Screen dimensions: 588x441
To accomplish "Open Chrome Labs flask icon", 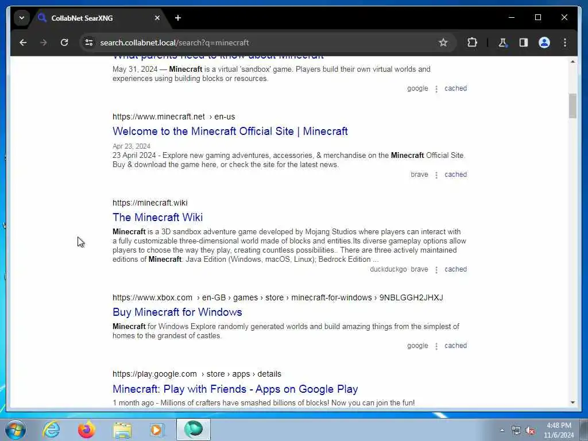I will tap(502, 42).
